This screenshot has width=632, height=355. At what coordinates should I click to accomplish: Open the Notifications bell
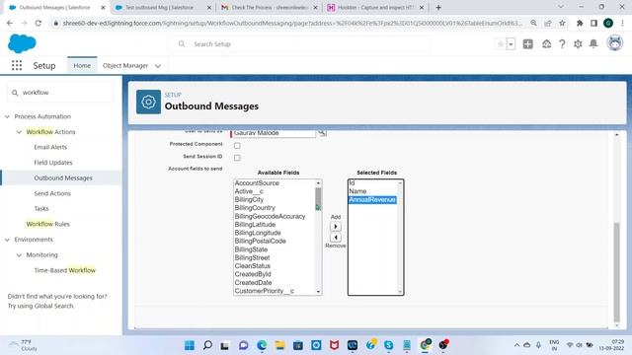[593, 43]
